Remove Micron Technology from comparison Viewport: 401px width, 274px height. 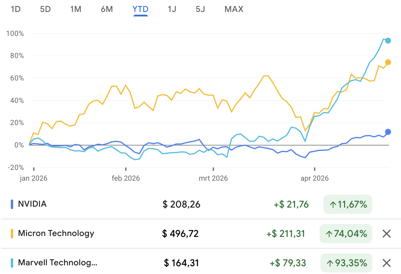[x=387, y=234]
